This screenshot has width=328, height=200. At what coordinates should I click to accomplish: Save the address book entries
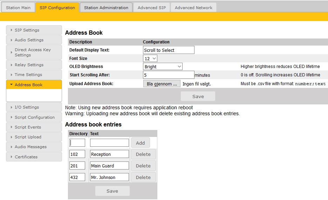point(112,191)
